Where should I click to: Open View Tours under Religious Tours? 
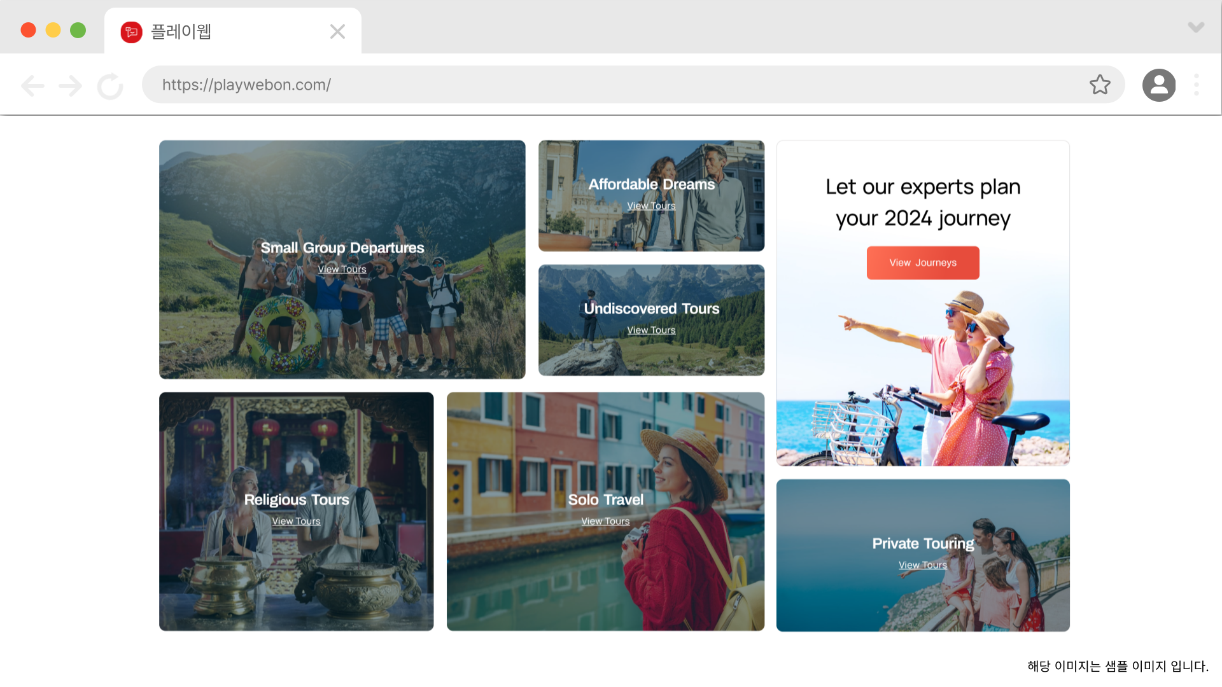[297, 522]
